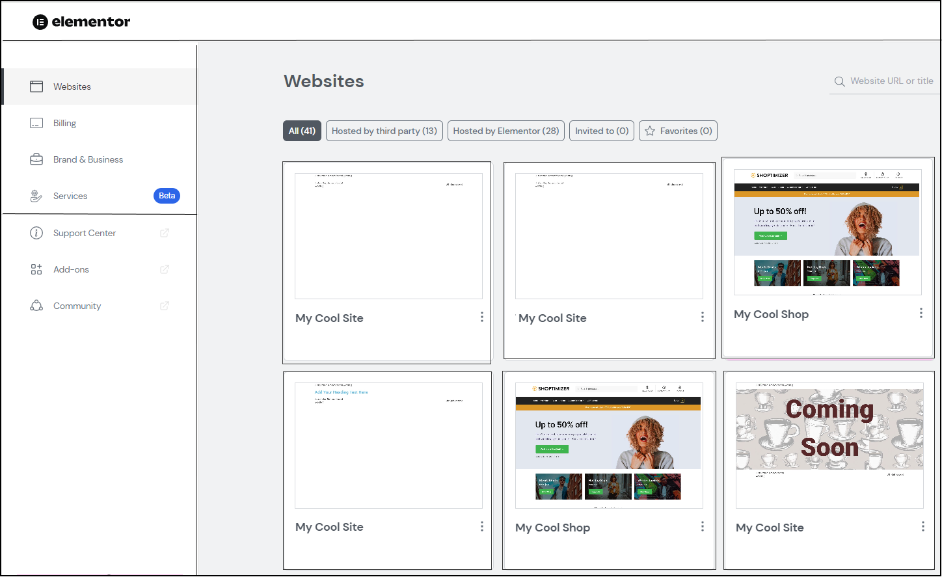This screenshot has width=942, height=577.
Task: Open the three-dot menu on My Cool Shop
Action: point(921,313)
